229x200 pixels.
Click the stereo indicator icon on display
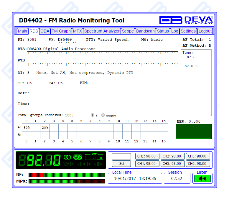67,157
